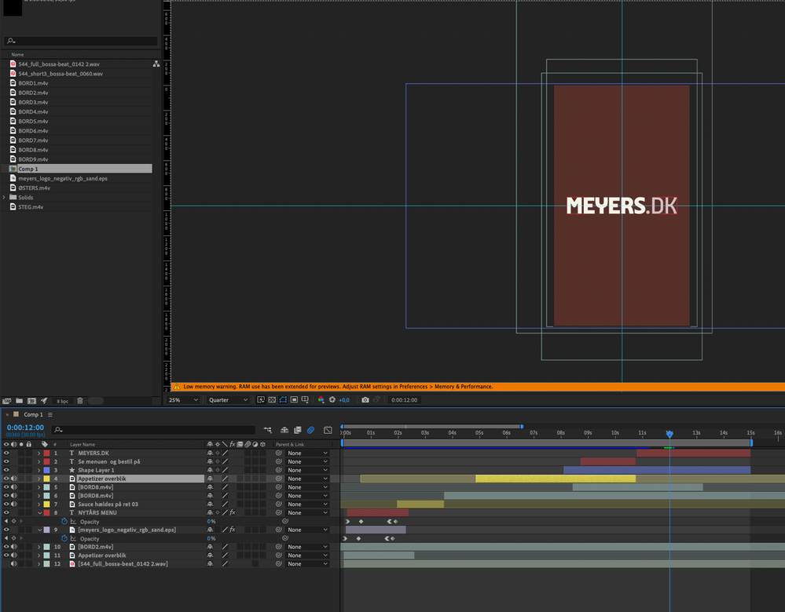Collapse the NYTÅRS MENU layer properties

pyautogui.click(x=39, y=512)
